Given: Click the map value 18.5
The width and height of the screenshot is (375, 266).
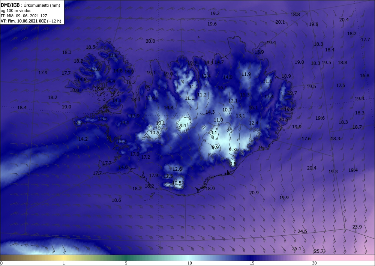Looking at the screenshot, I should click(x=91, y=47).
